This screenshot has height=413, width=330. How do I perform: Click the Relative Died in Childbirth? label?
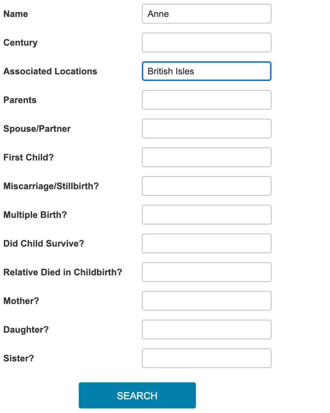(x=62, y=272)
